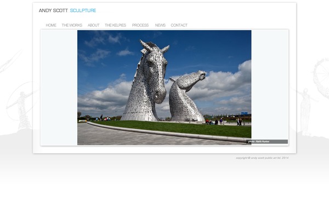Go to the HOME page
Image resolution: width=329 pixels, height=219 pixels.
51,25
